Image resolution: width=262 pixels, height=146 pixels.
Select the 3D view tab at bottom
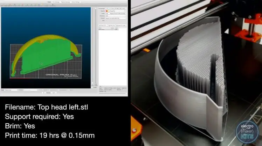pos(44,93)
